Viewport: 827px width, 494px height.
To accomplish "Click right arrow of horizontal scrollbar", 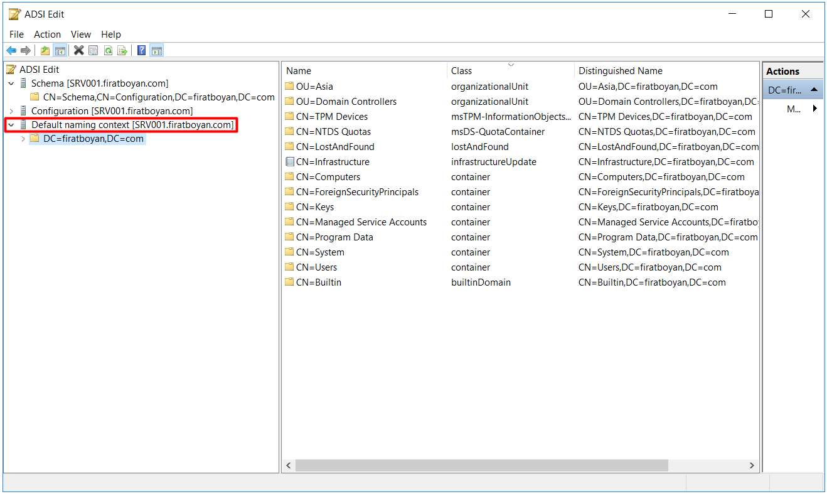I will [x=752, y=466].
